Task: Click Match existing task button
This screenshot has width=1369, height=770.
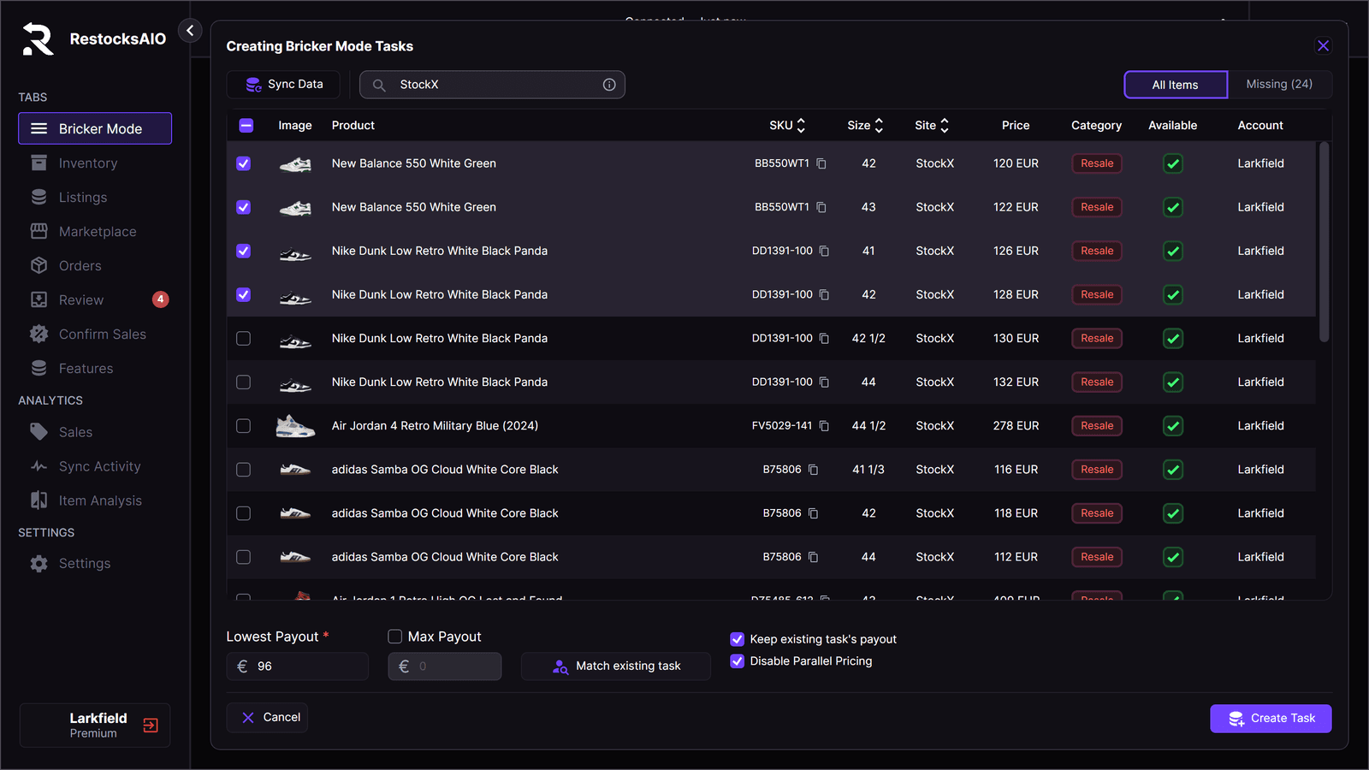Action: coord(616,666)
